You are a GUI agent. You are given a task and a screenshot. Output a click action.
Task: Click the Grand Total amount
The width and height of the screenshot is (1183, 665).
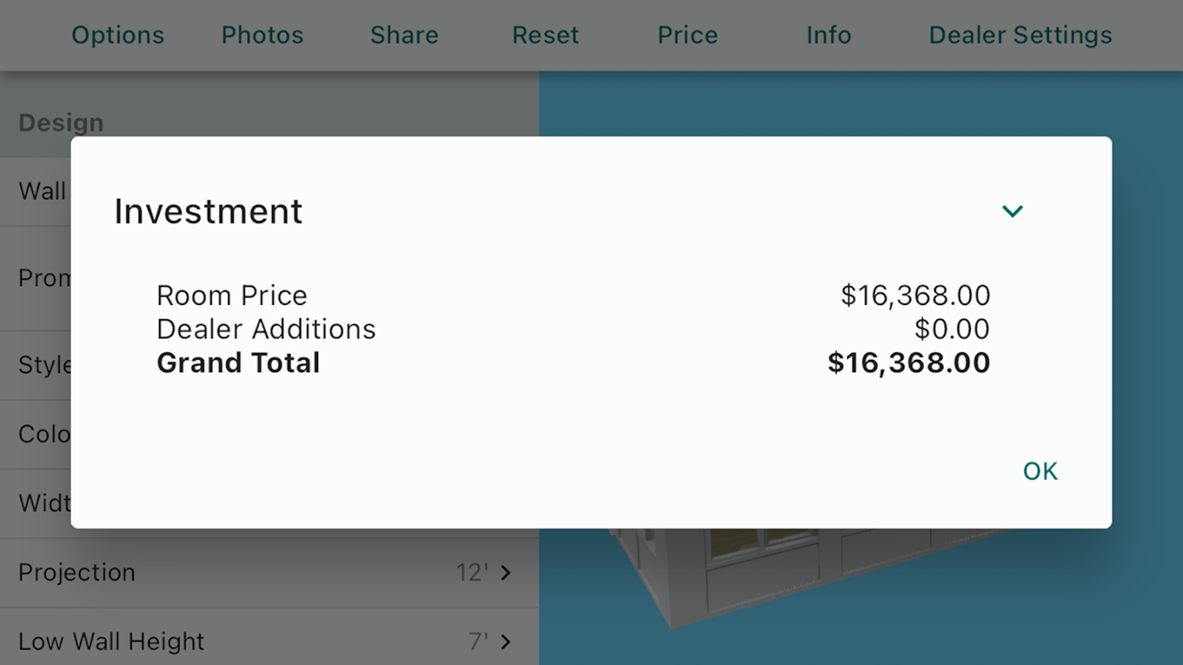tap(908, 363)
